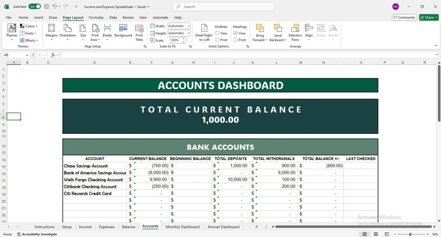Enable Gridlines View checkbox
Viewport: 441px width, 237px height.
click(217, 33)
